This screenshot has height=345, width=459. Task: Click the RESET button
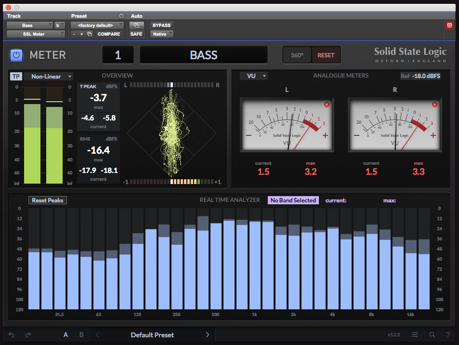[x=326, y=55]
